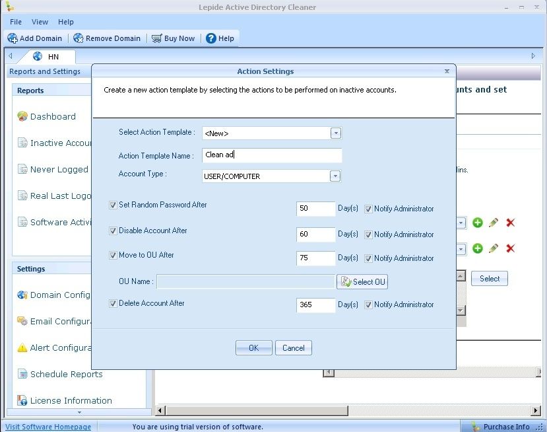The image size is (547, 432).
Task: Click the Select OU button
Action: pos(362,282)
